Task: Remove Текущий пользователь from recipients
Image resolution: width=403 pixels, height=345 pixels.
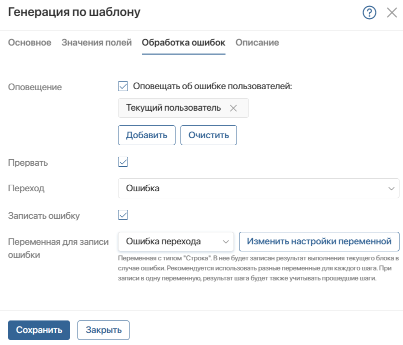Action: [x=233, y=108]
